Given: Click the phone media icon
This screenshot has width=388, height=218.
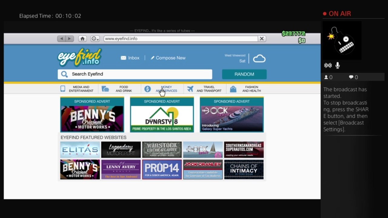Looking at the screenshot, I should pyautogui.click(x=63, y=89).
